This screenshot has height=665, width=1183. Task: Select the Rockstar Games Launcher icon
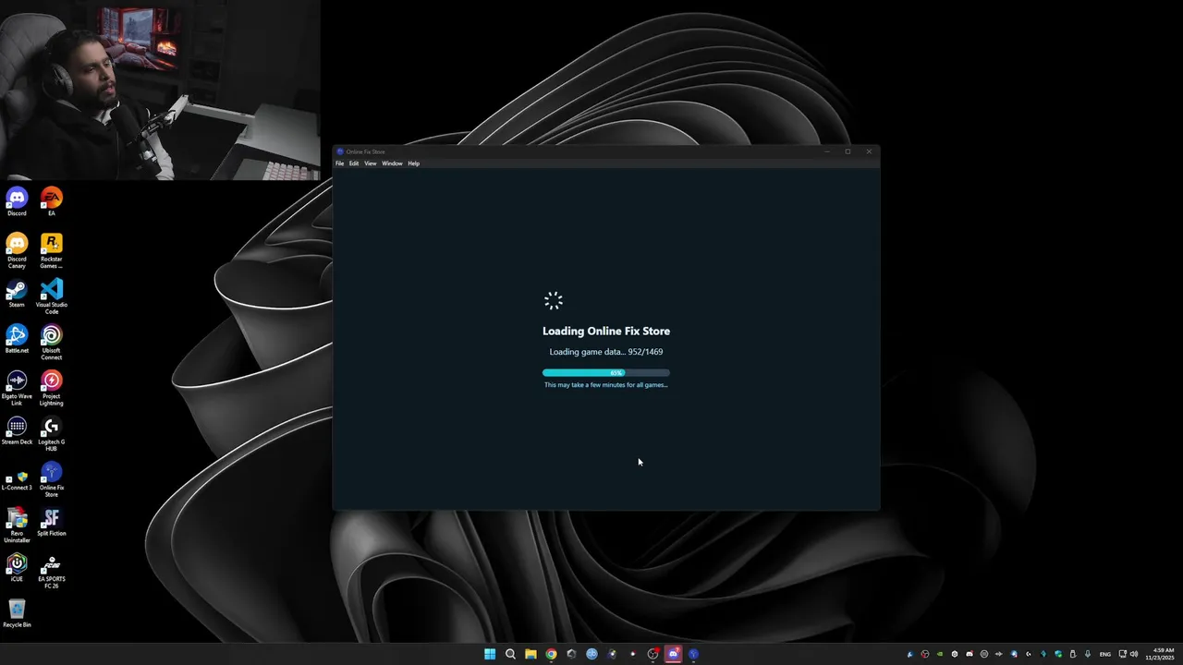52,250
